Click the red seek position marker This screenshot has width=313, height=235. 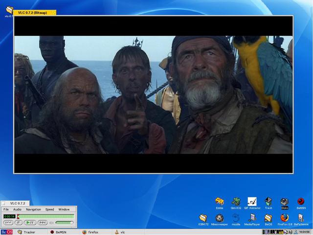pos(18,216)
